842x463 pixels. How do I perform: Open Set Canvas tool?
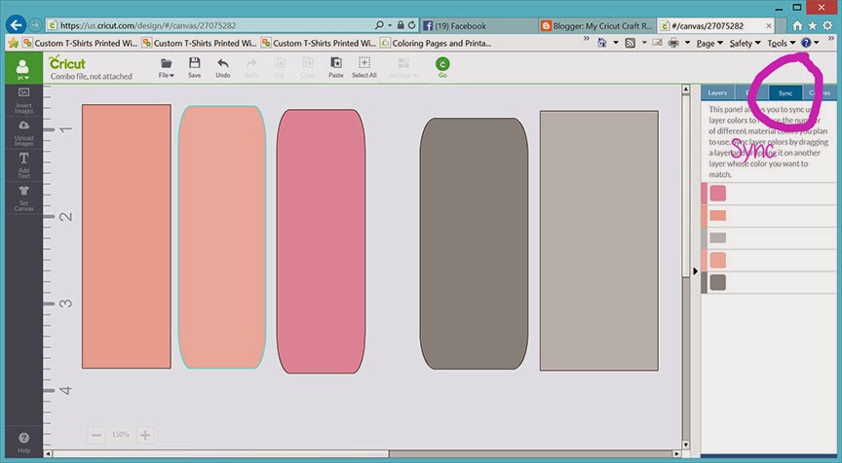coord(23,197)
